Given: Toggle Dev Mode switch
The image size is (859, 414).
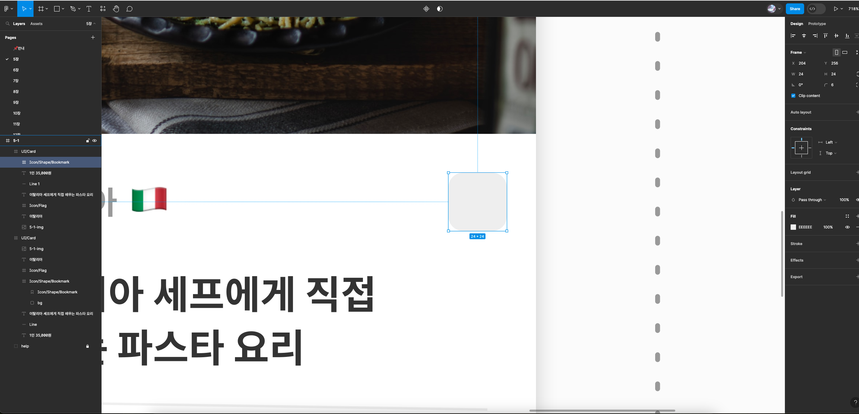Looking at the screenshot, I should (x=816, y=9).
